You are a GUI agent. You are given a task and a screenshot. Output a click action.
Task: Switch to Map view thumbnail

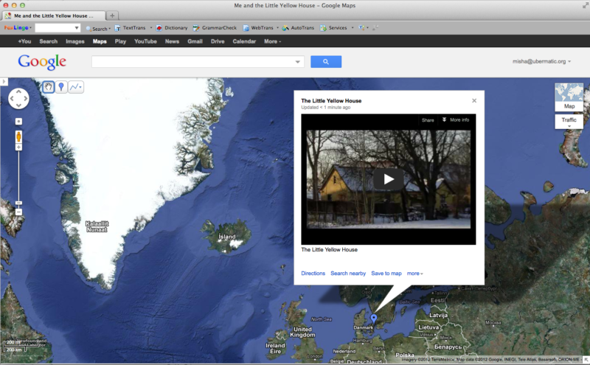(569, 97)
